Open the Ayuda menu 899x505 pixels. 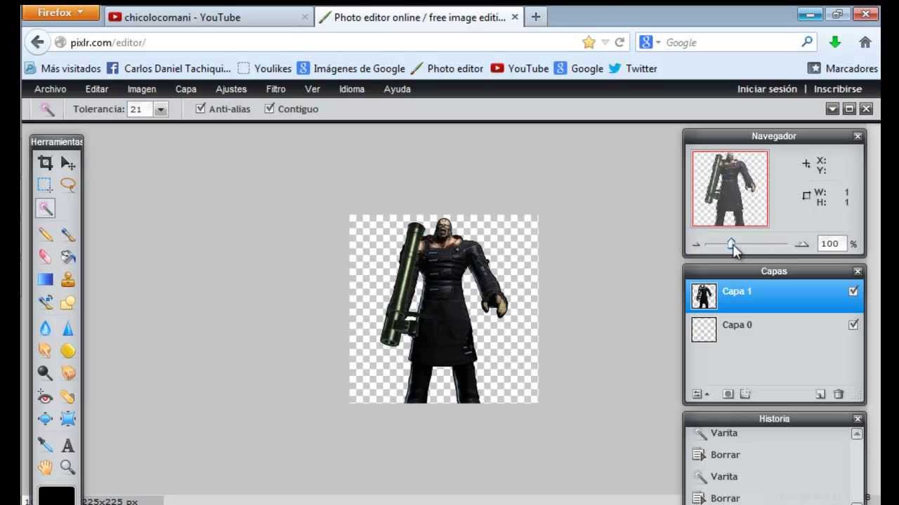click(x=398, y=89)
